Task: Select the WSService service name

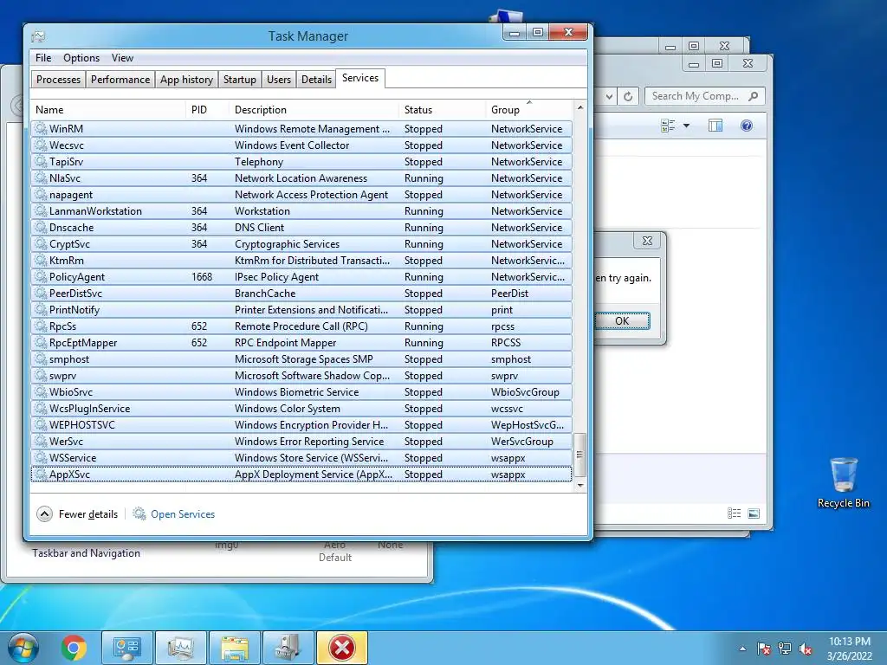Action: 73,457
